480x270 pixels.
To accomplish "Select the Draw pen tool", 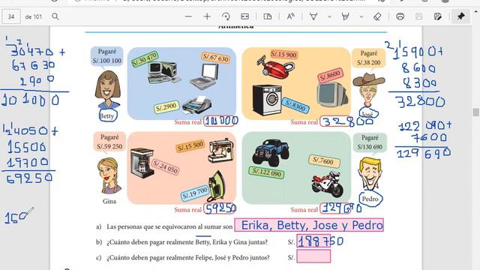I will click(x=313, y=16).
